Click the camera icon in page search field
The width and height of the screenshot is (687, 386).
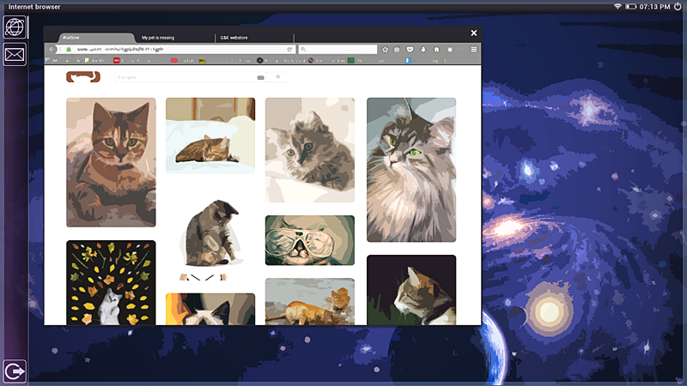[x=261, y=77]
